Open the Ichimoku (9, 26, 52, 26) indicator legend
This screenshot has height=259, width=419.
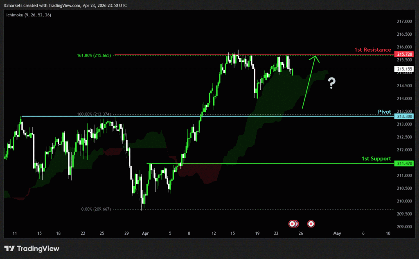[28, 15]
